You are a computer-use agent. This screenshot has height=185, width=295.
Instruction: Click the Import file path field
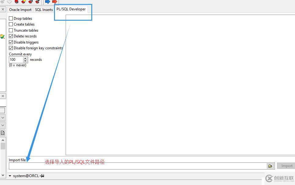(138, 166)
